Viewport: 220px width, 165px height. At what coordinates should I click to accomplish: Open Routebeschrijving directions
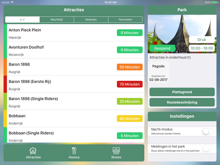182,102
